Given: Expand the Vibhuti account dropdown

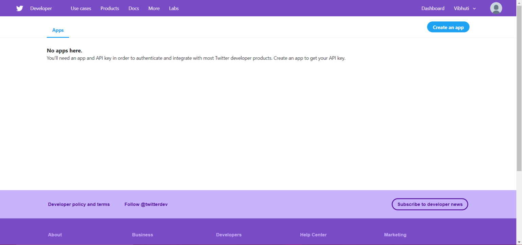Looking at the screenshot, I should click(465, 8).
